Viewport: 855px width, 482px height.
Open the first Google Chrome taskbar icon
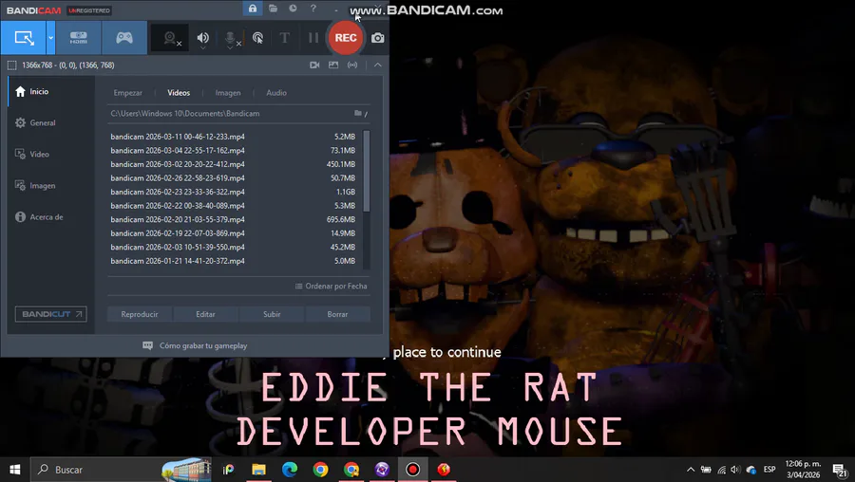(321, 470)
